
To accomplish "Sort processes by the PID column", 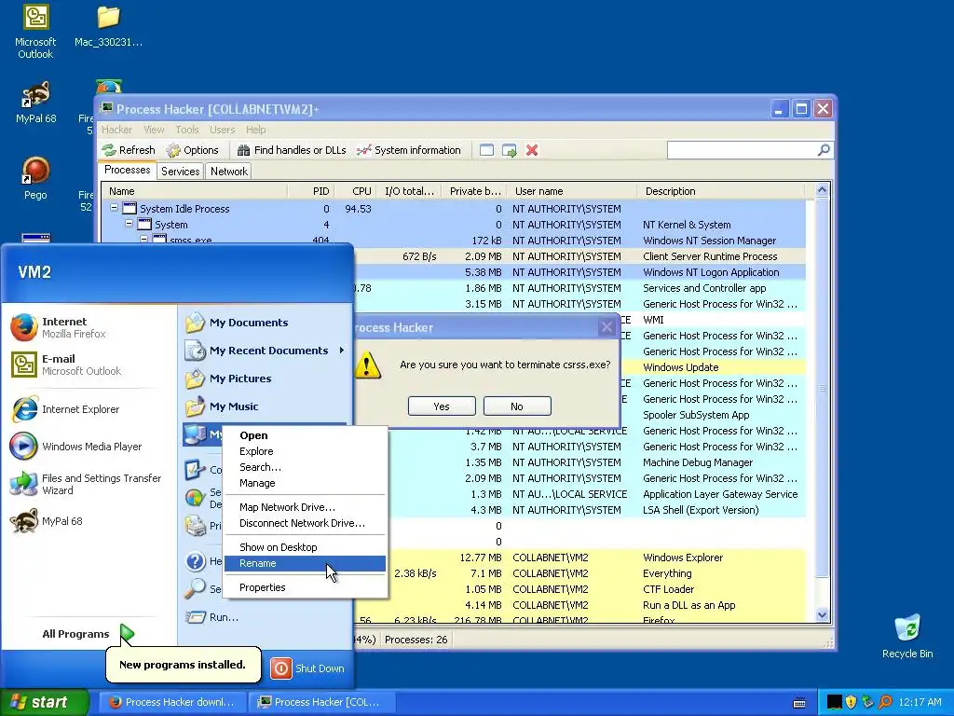I will [311, 191].
